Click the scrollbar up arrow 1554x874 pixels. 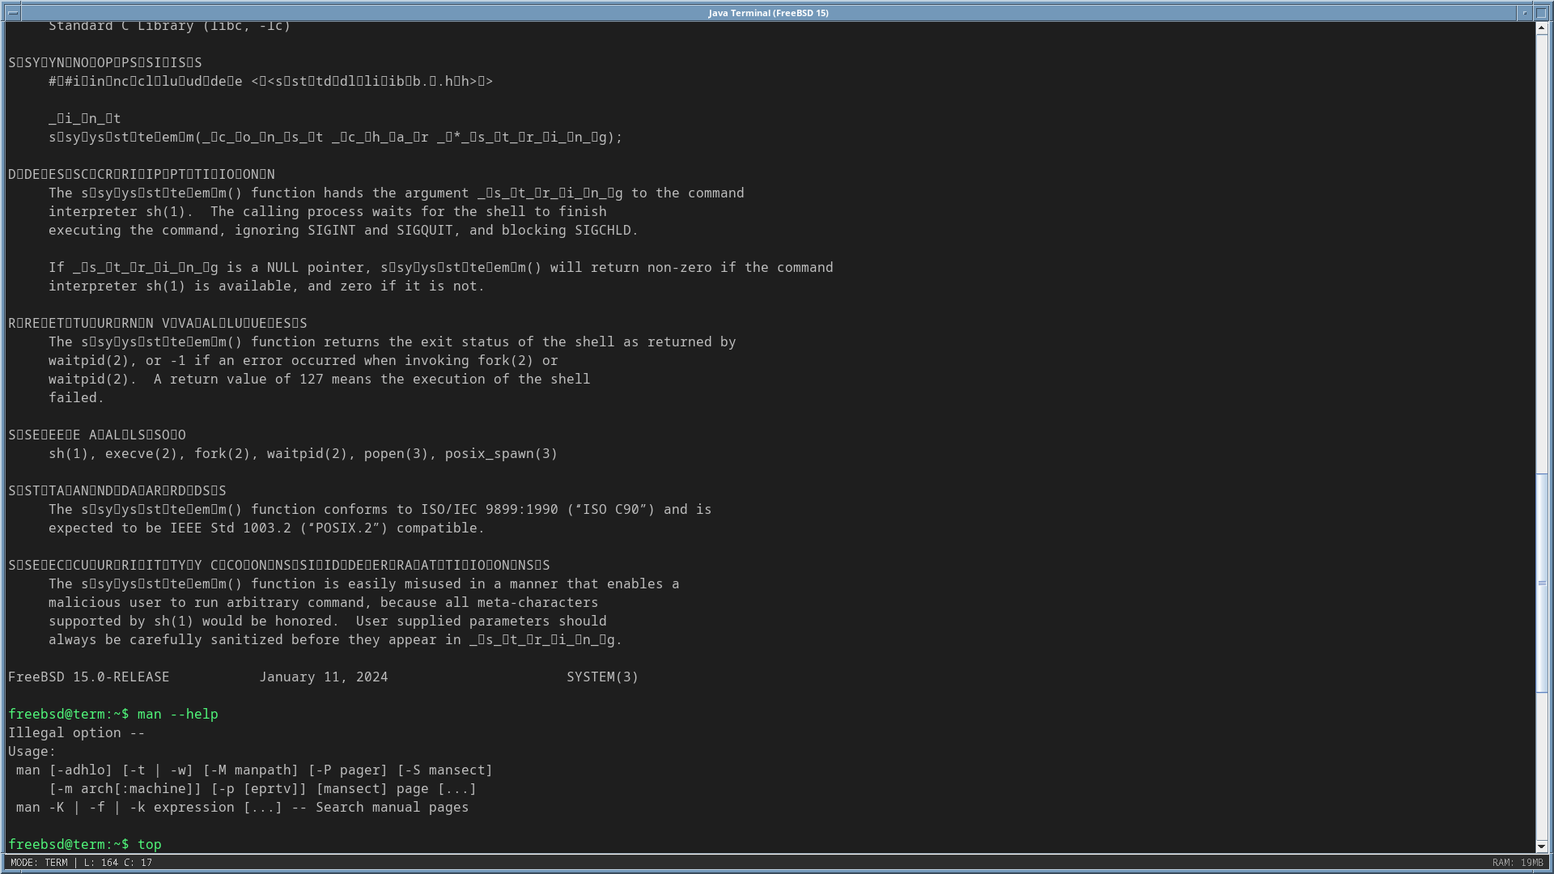[x=1542, y=28]
